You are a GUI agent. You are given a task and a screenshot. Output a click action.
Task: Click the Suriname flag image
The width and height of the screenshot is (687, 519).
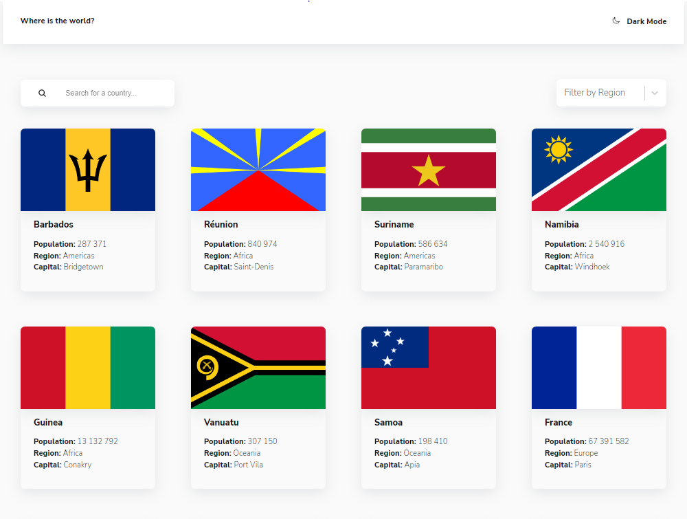[428, 169]
